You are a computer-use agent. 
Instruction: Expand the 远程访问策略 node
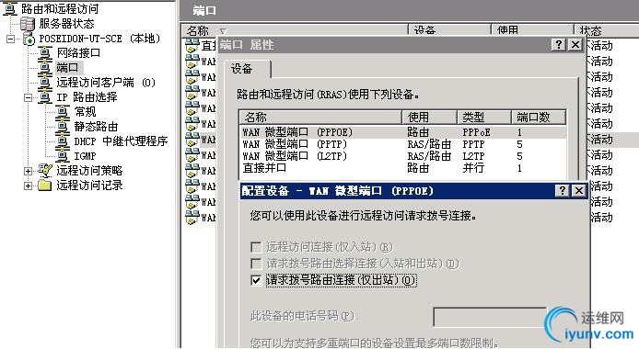28,171
